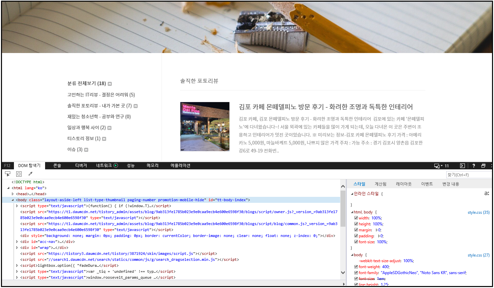
Task: Uncheck the font-weight property checkbox
Action: pos(356,267)
